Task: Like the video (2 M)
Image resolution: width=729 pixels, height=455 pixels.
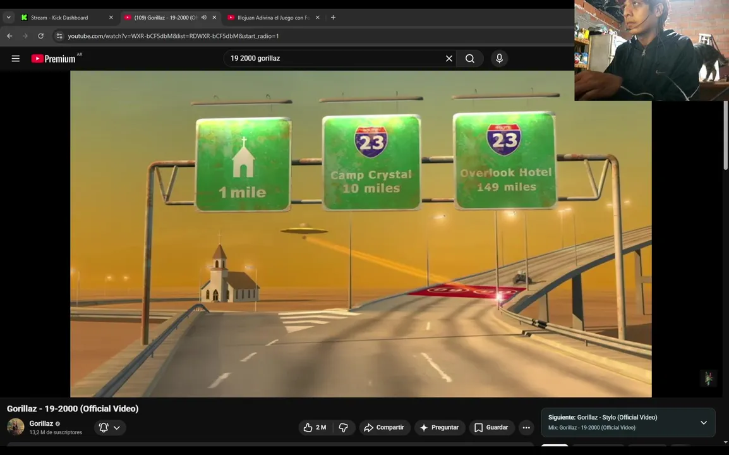Action: coord(315,428)
